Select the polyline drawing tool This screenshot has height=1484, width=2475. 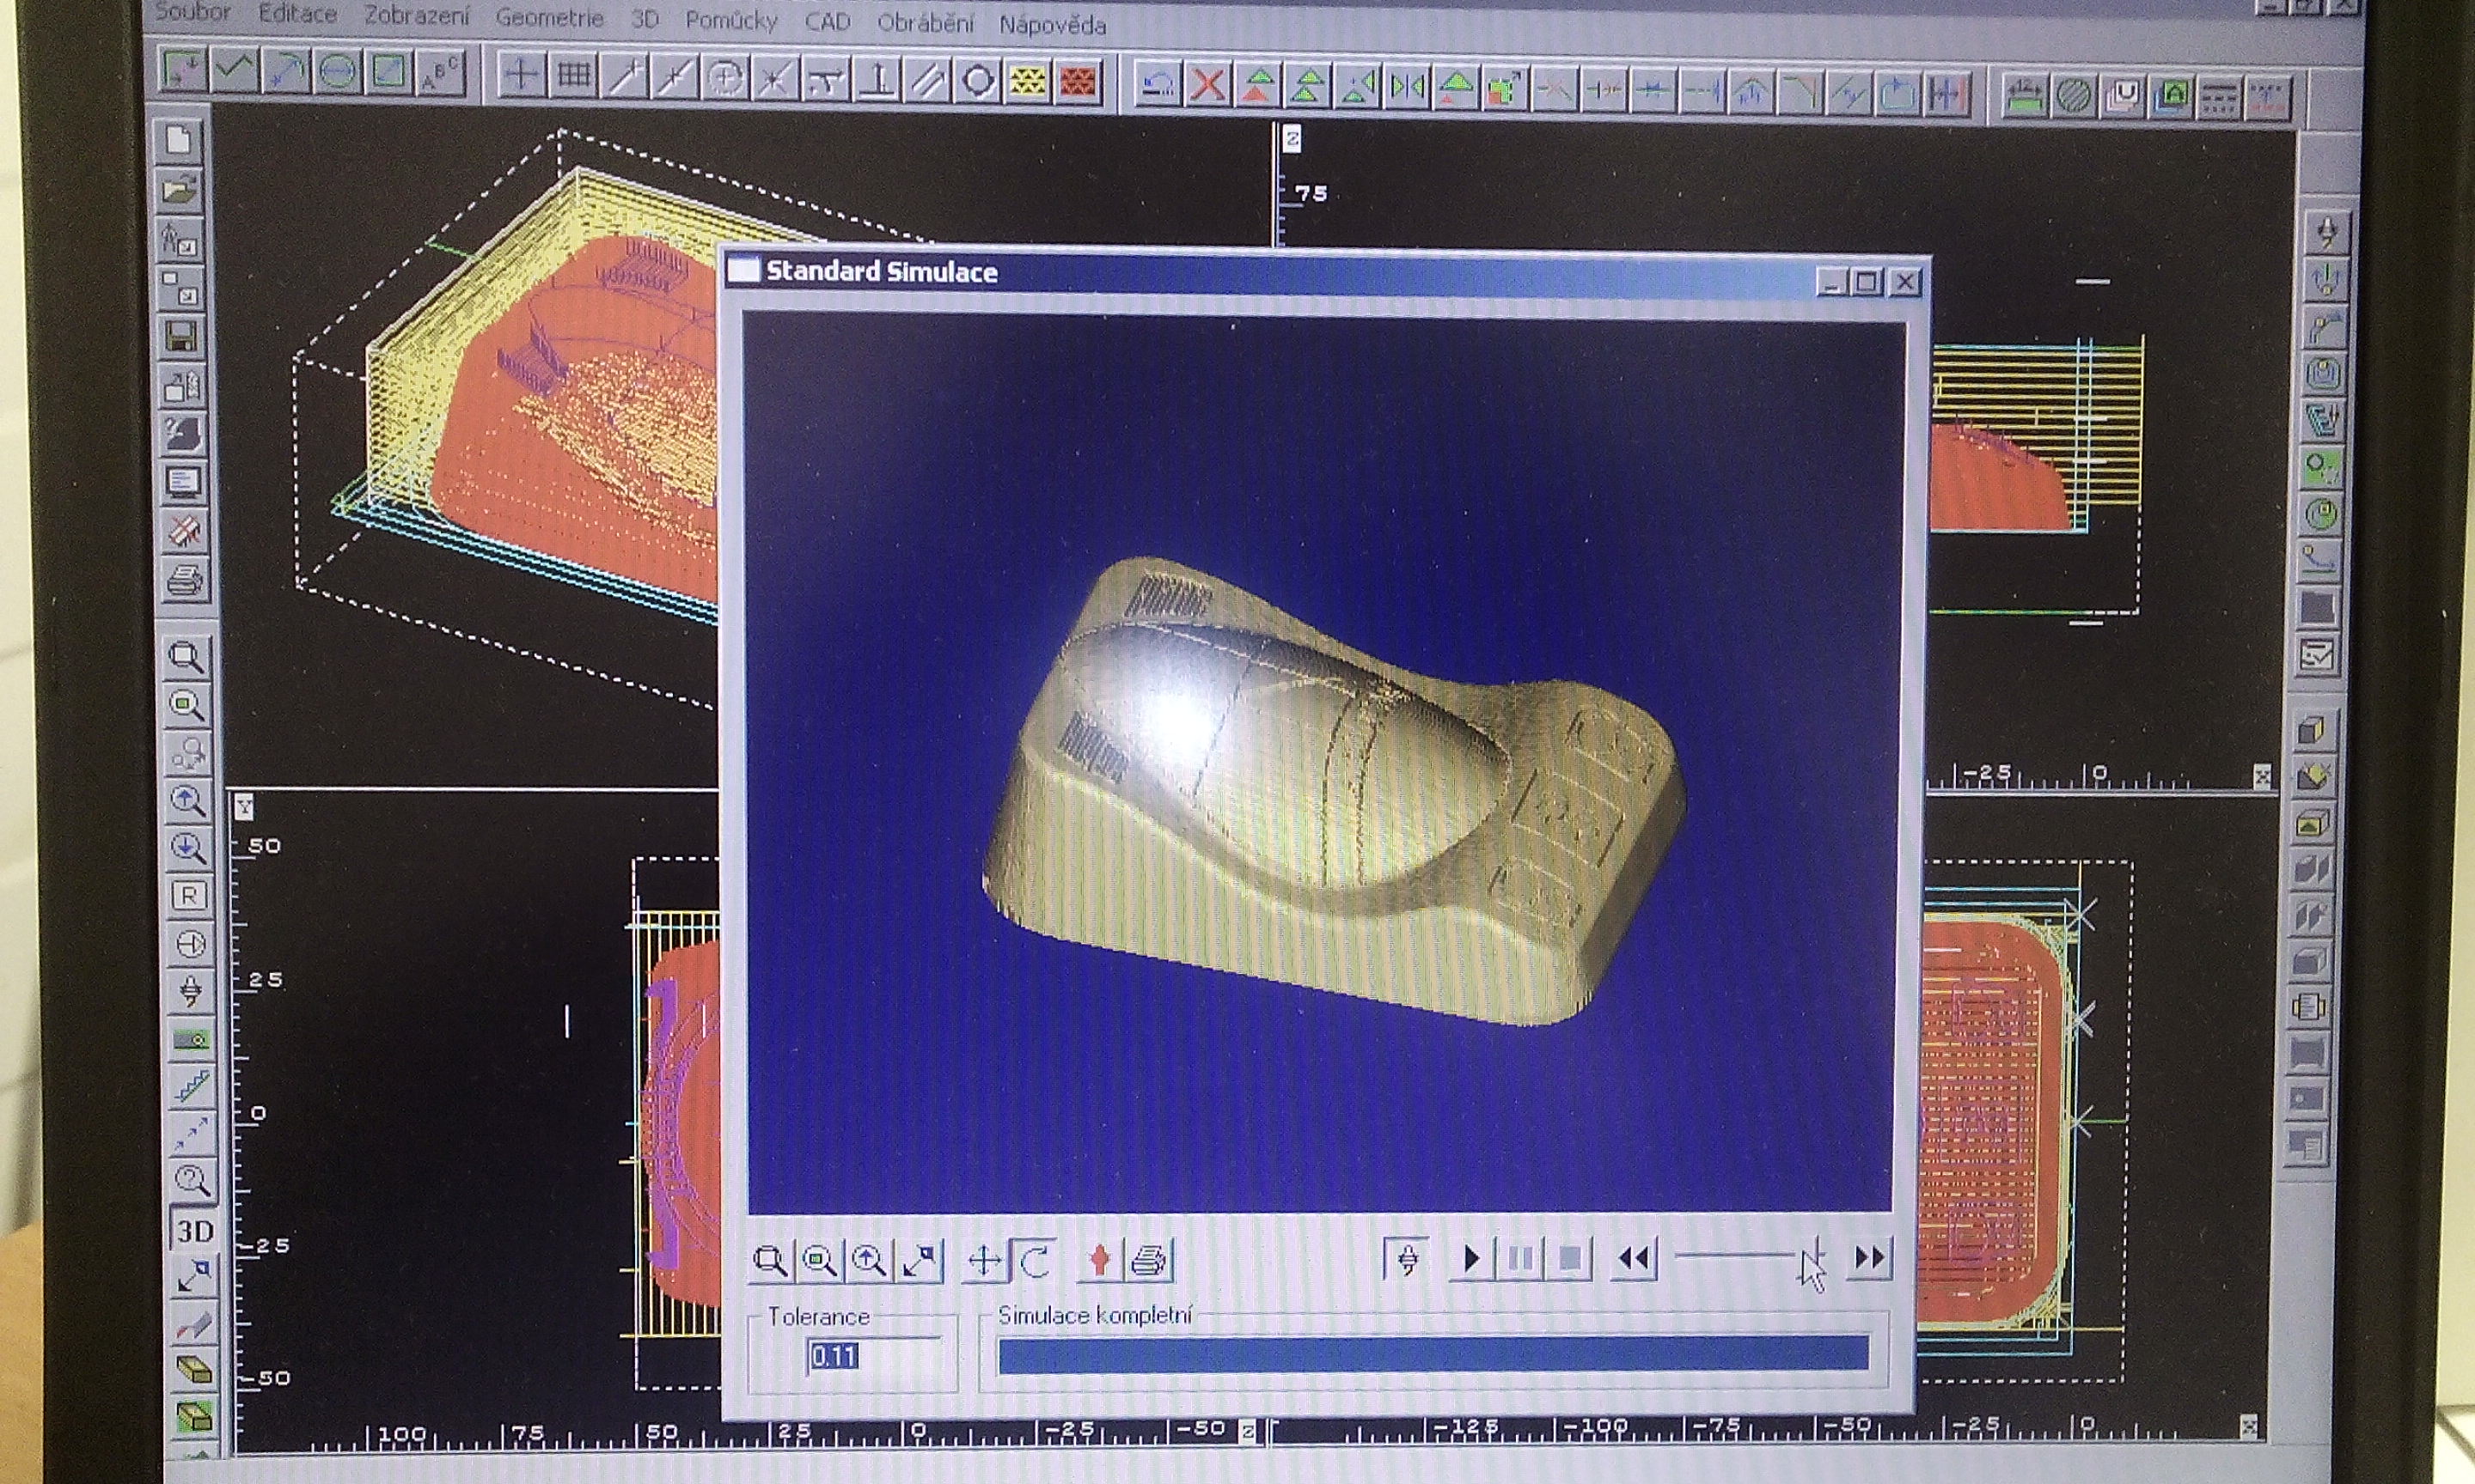pos(232,72)
